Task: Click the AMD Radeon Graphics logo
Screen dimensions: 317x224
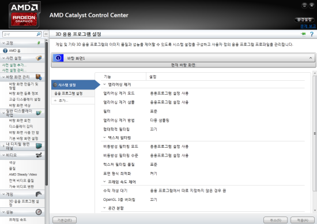Action: (x=24, y=15)
